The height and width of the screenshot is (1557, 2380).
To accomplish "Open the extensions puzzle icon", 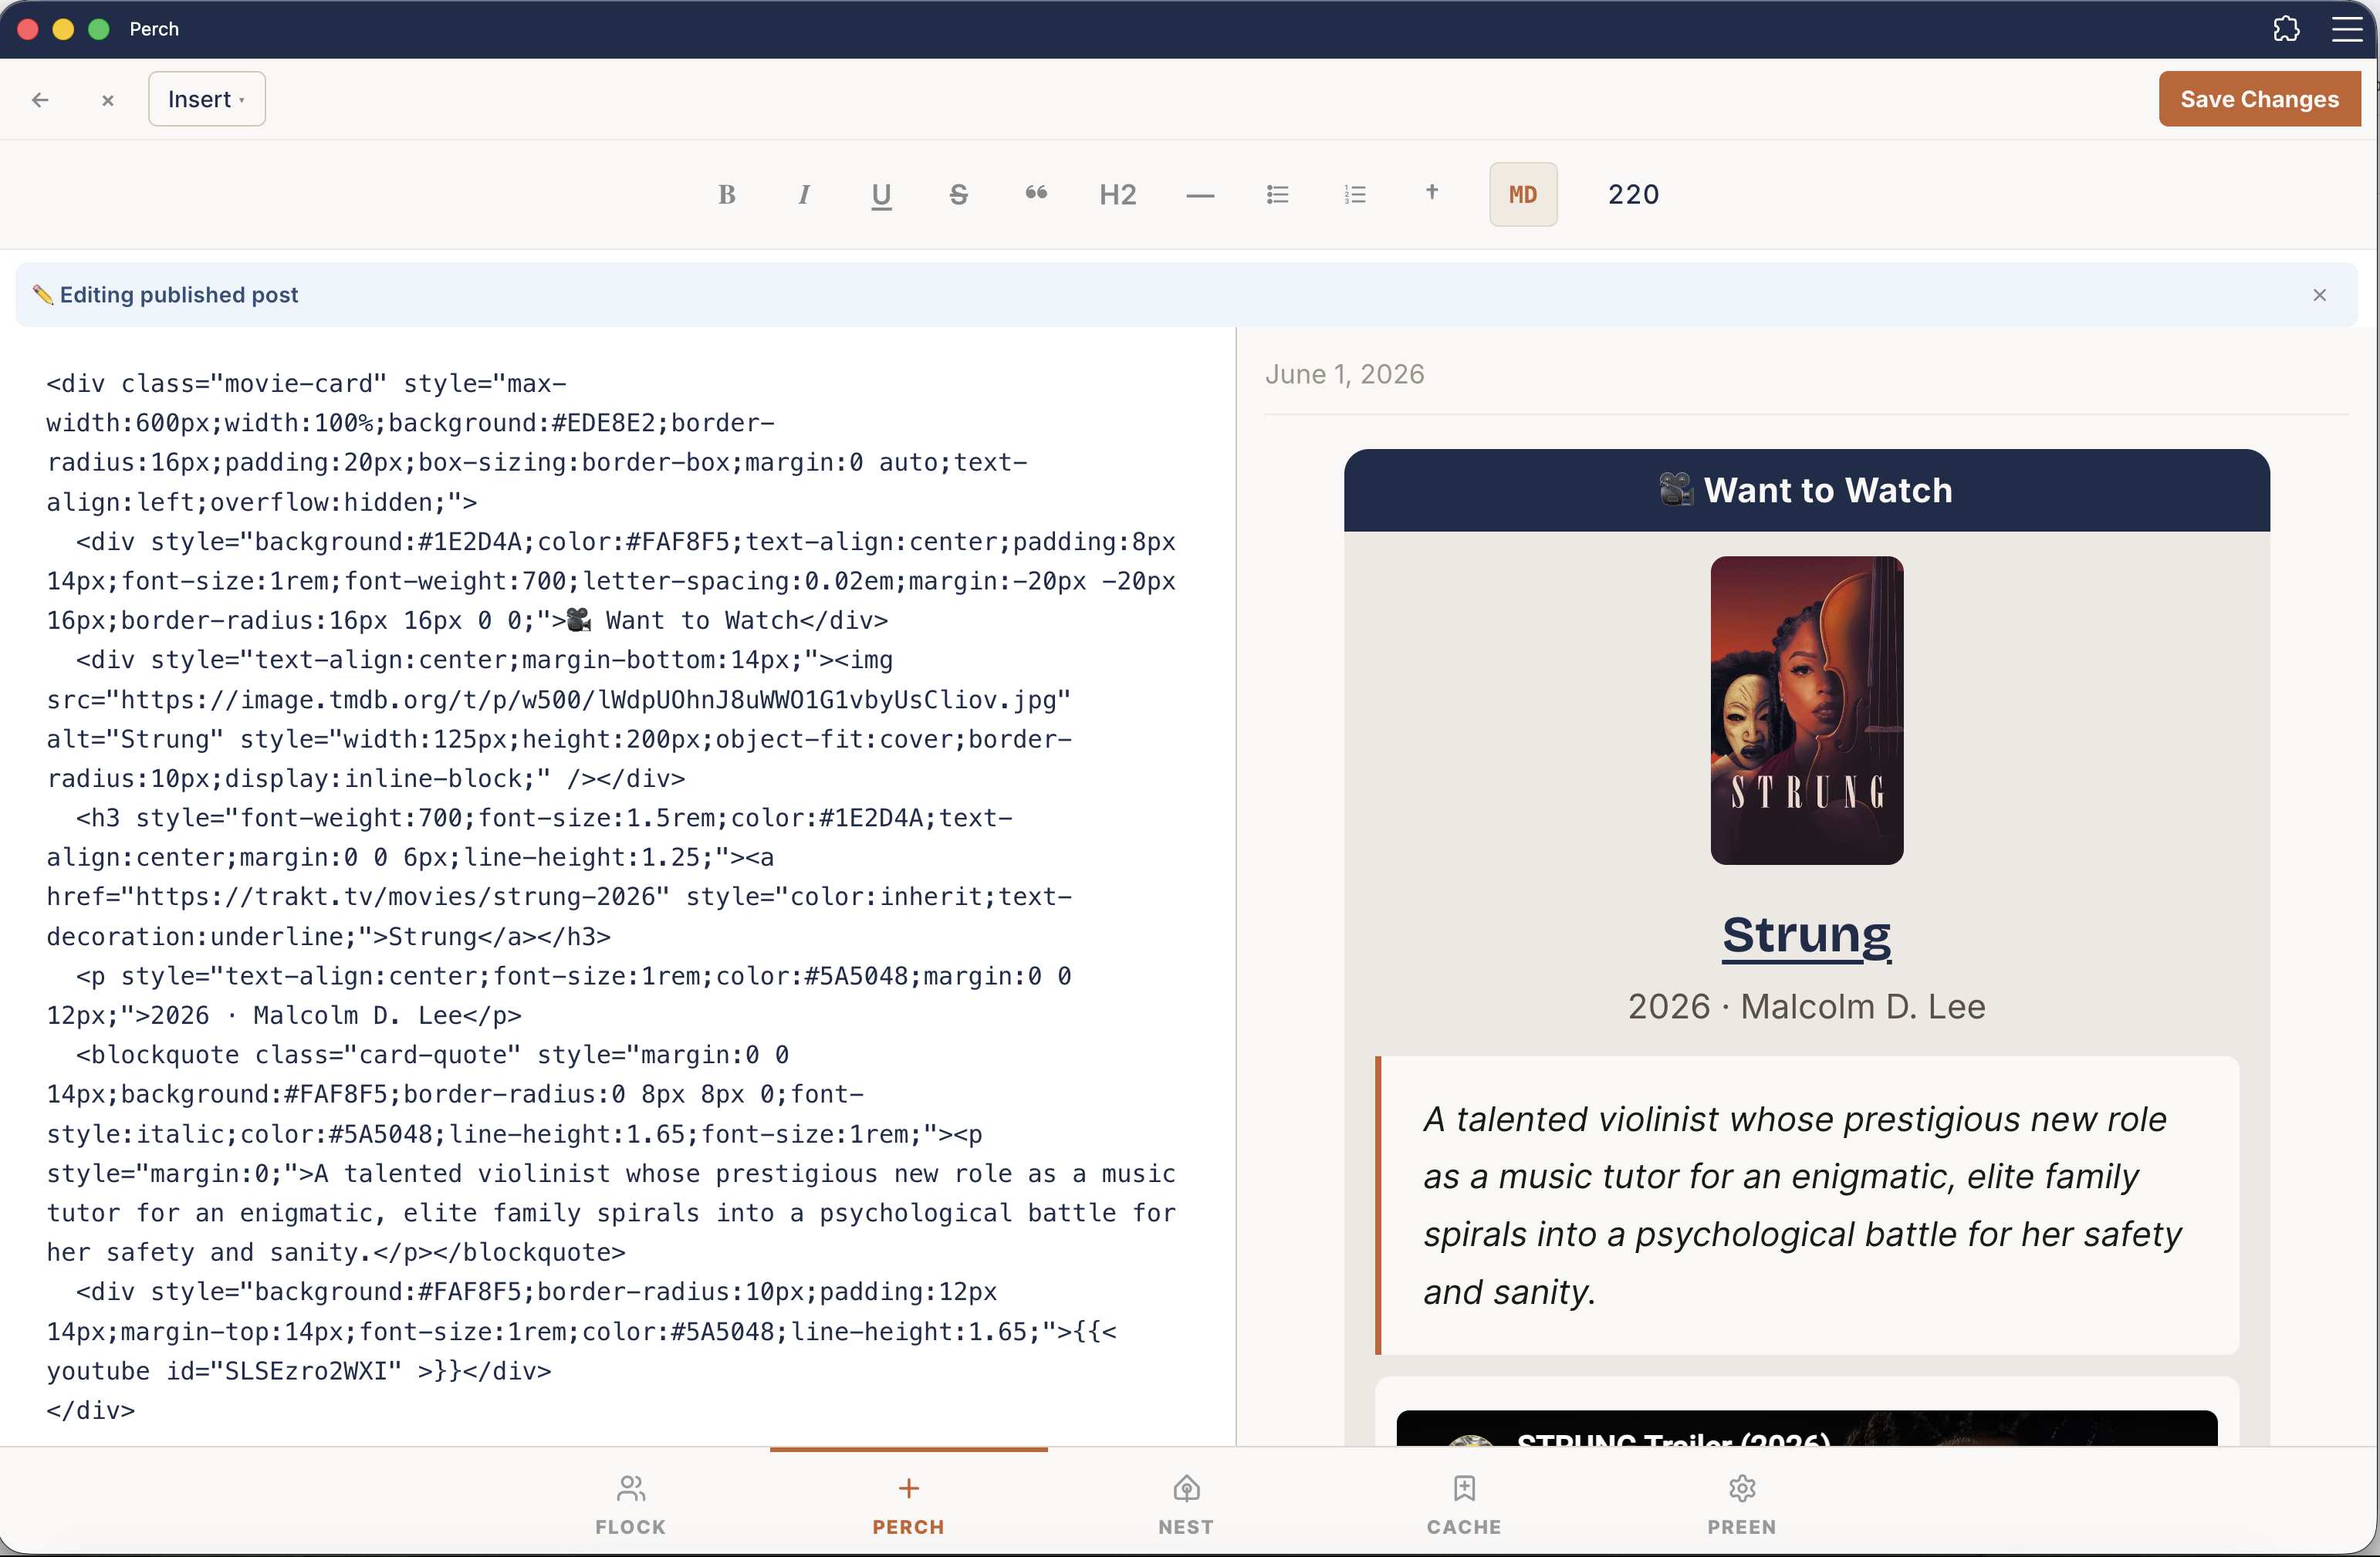I will 2286,29.
